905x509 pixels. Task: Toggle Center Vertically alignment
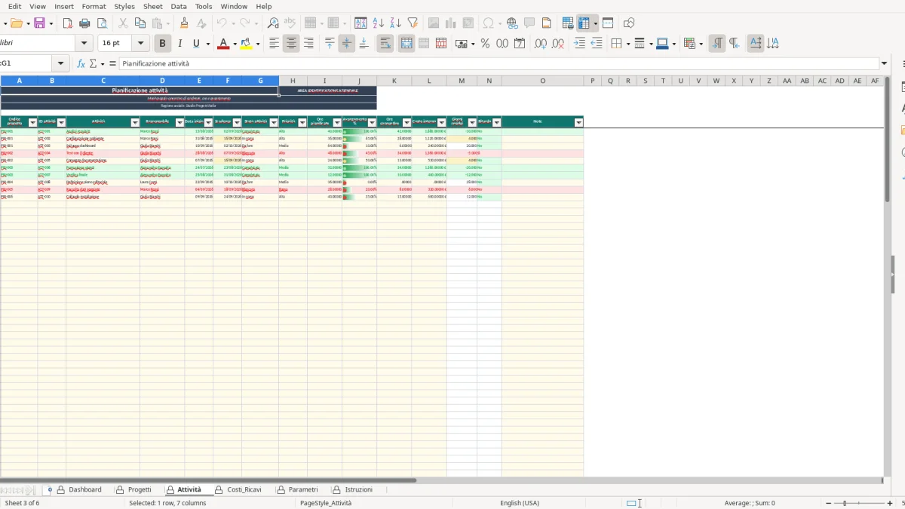point(347,44)
